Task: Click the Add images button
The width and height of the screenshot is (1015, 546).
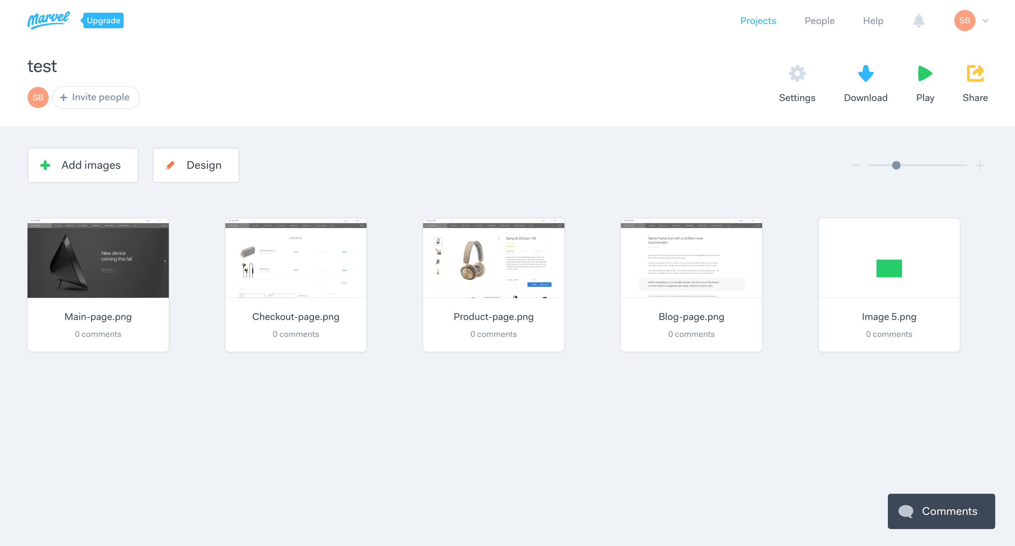Action: [x=83, y=165]
